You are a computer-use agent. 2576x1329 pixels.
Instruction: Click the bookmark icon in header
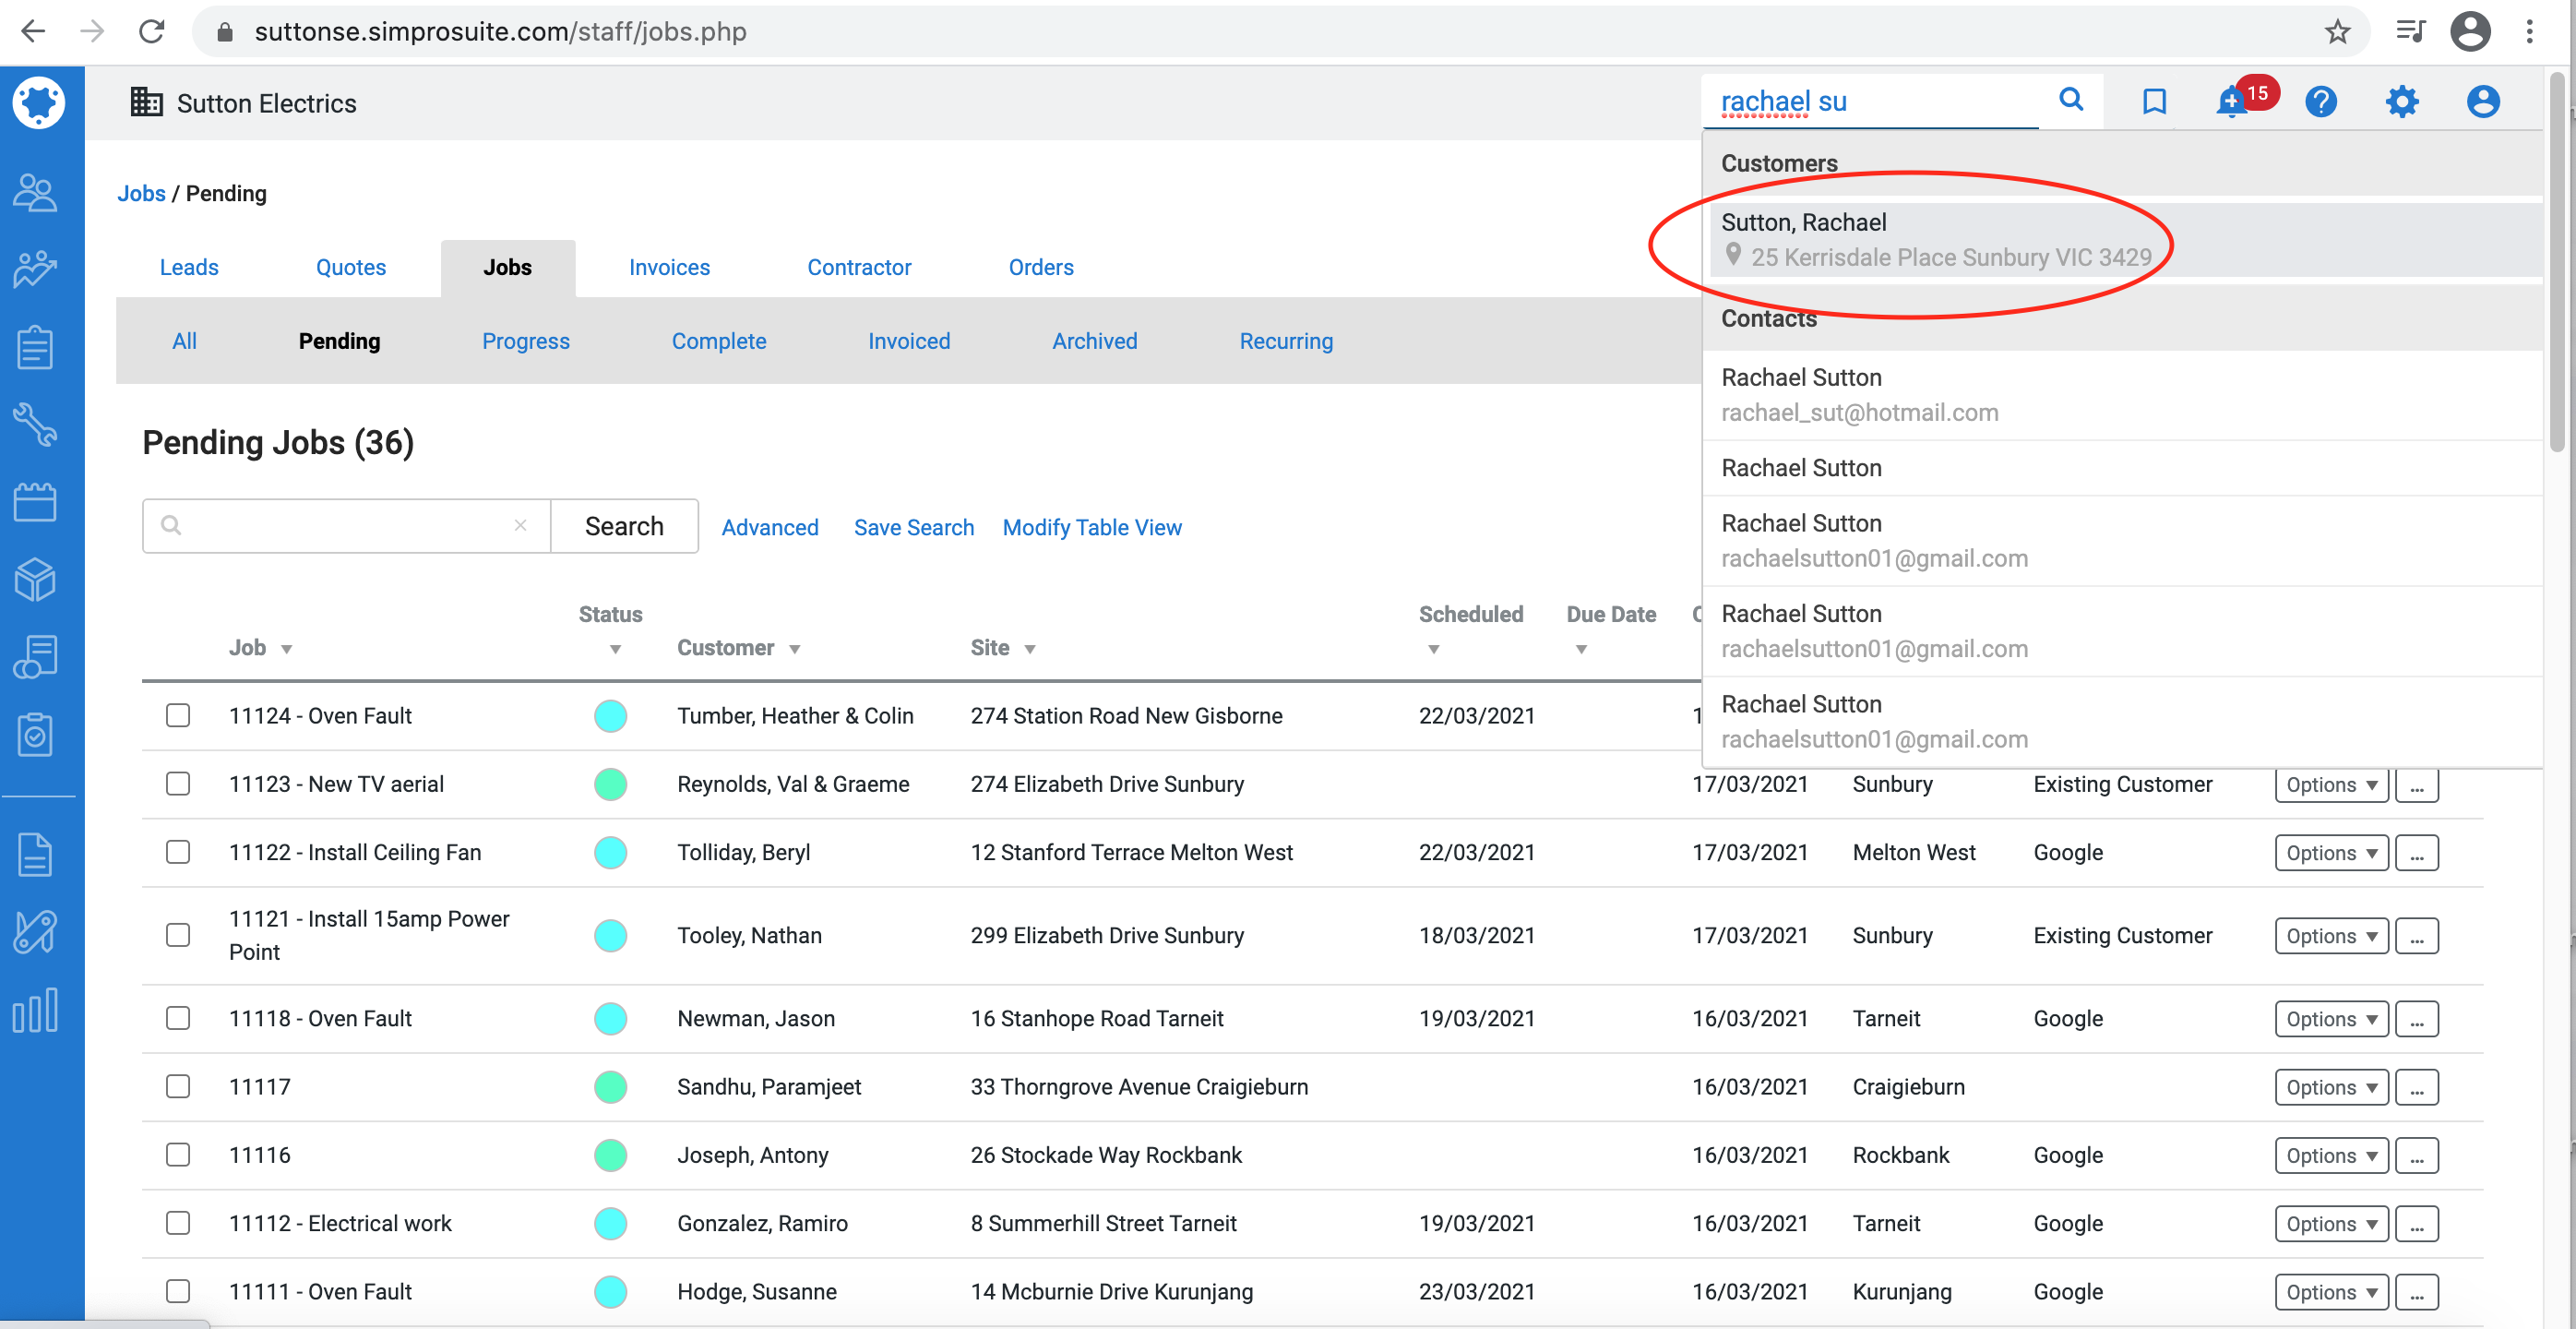pyautogui.click(x=2153, y=102)
